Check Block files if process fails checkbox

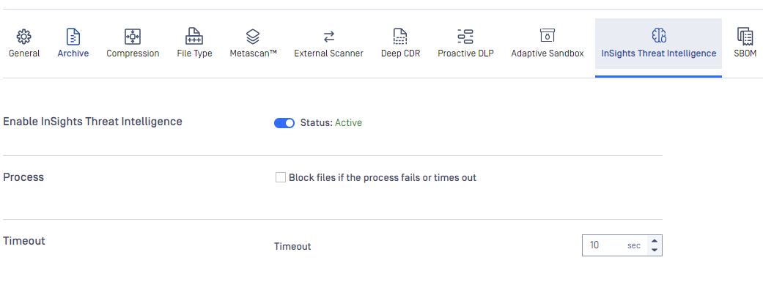tap(280, 177)
